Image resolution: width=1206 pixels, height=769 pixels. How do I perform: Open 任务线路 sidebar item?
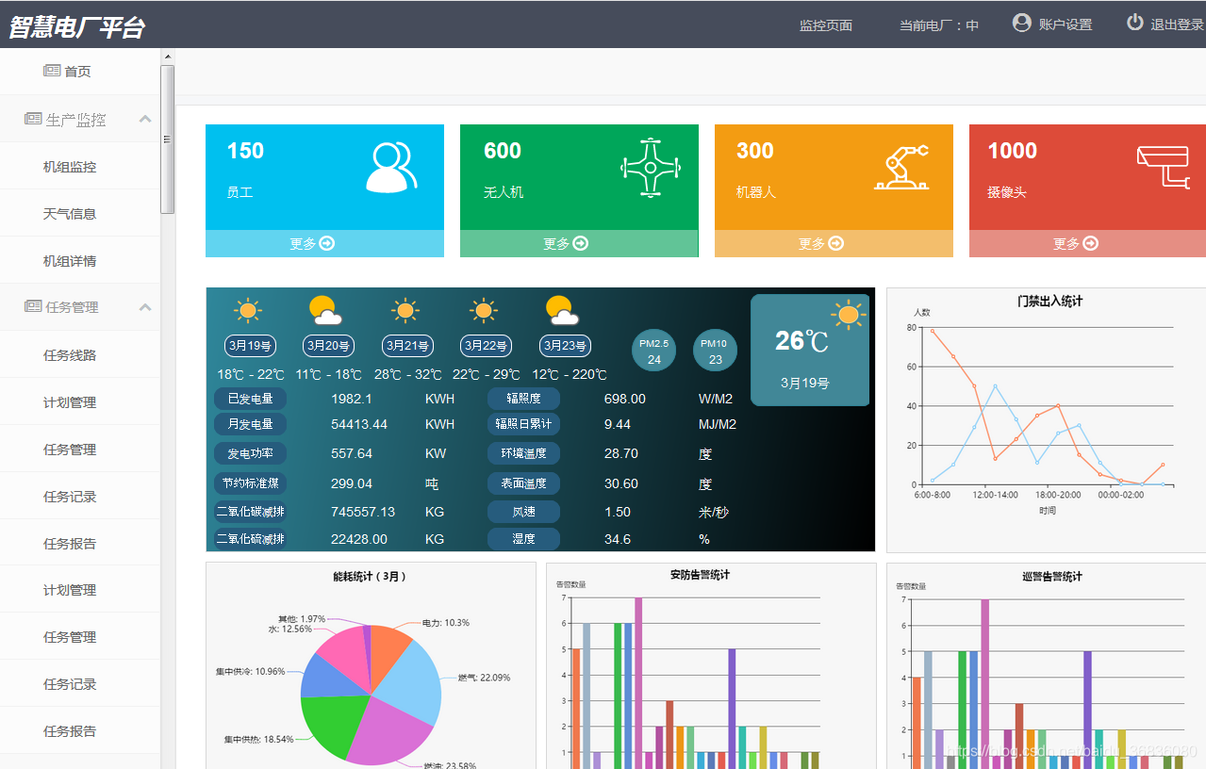[x=70, y=355]
